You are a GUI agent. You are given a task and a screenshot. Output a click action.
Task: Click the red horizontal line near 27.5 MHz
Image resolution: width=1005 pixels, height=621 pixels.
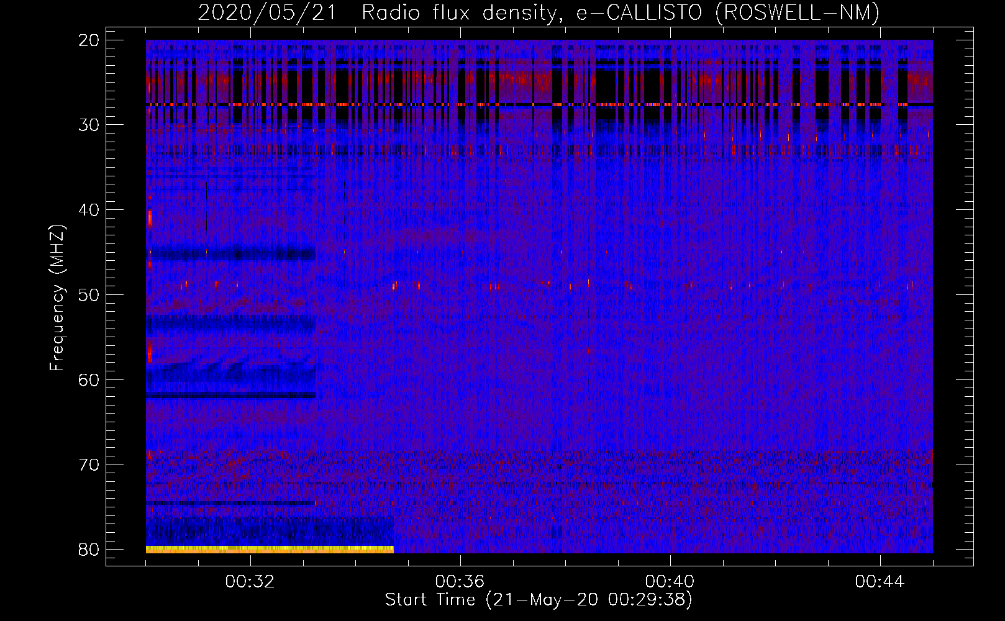(539, 105)
